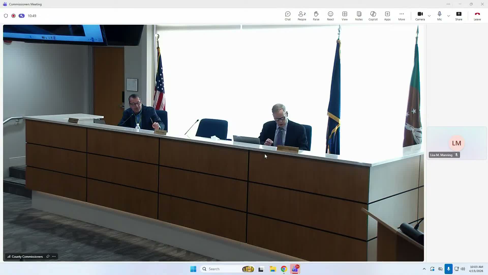Image resolution: width=488 pixels, height=275 pixels.
Task: Click the shield security icon
Action: (x=6, y=16)
